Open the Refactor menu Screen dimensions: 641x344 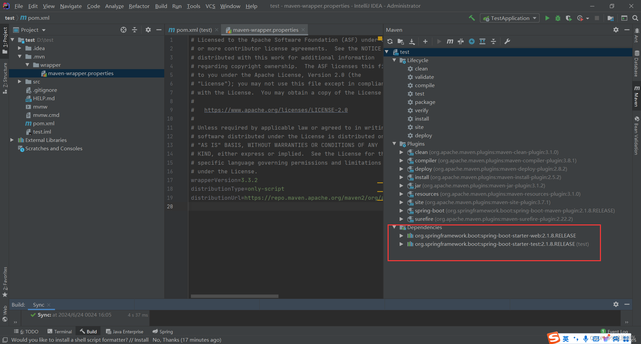tap(139, 6)
